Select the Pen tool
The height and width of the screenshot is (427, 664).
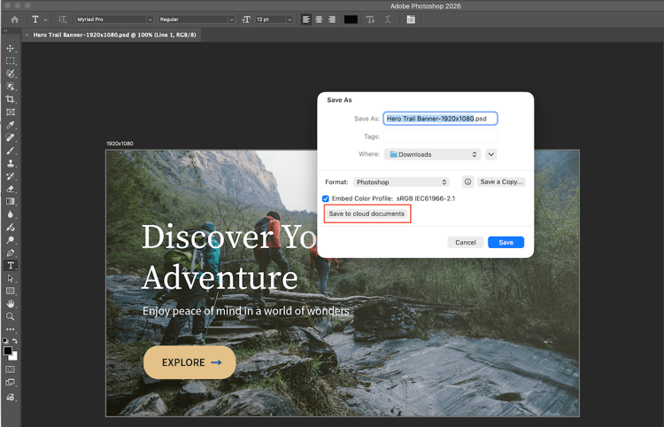coord(10,252)
